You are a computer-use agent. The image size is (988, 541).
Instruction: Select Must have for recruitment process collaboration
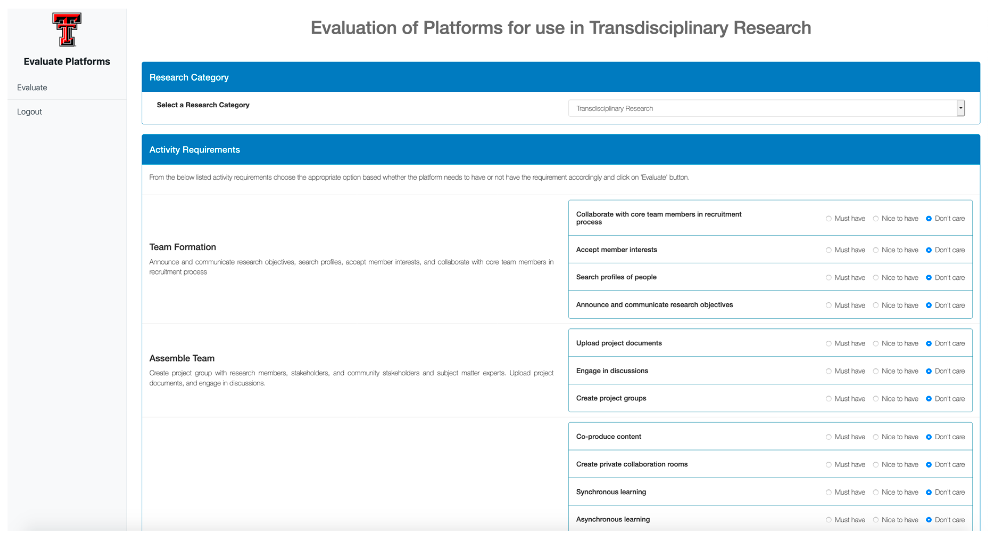[x=828, y=219]
